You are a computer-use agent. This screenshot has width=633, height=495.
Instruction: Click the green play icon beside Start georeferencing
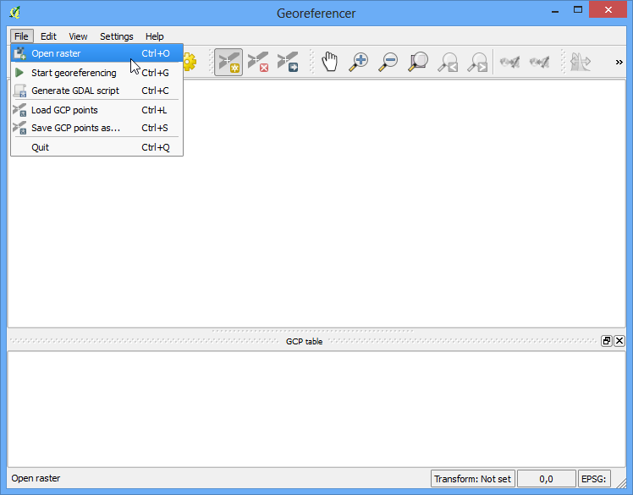pos(19,73)
